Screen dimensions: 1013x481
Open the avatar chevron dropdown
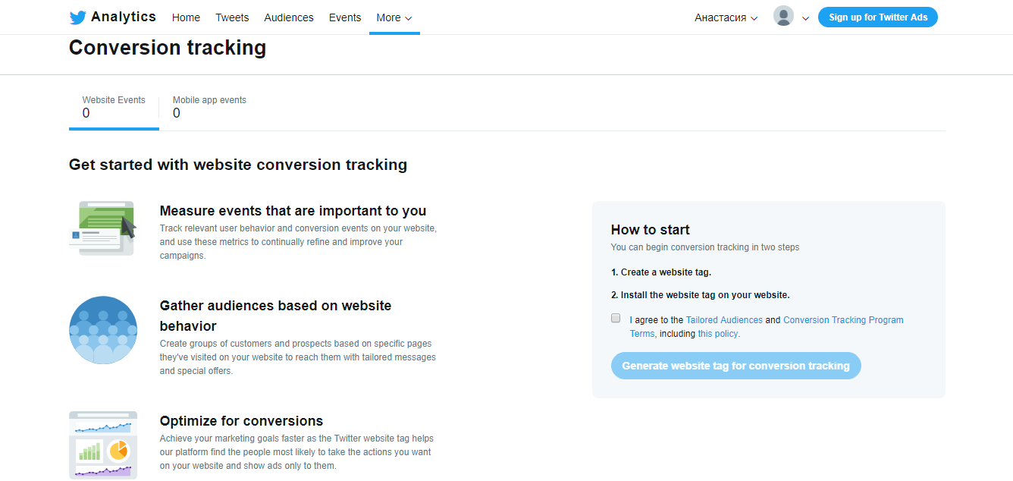[805, 18]
